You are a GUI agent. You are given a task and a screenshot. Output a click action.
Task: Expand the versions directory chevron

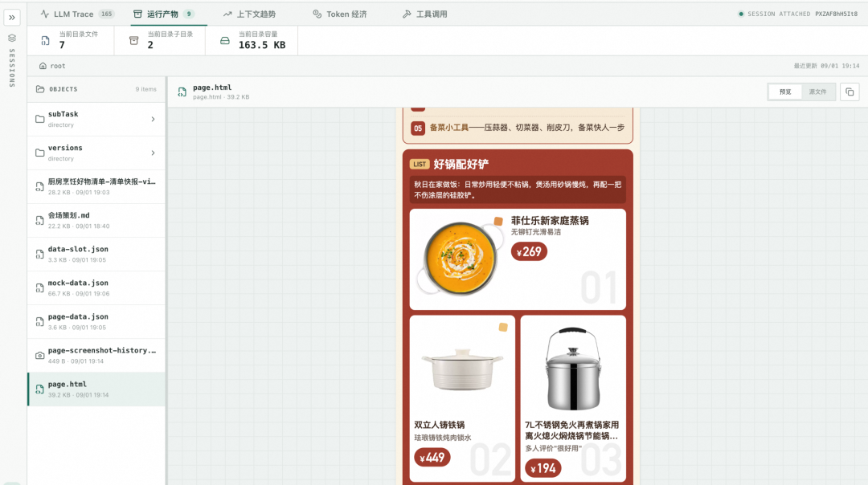(x=154, y=153)
